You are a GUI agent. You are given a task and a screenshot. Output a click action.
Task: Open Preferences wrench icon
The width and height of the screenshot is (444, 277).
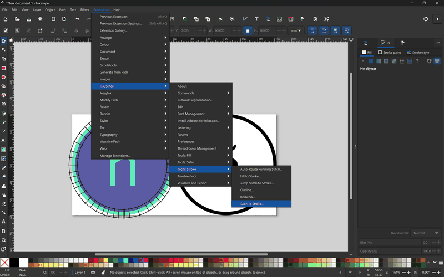point(326,19)
